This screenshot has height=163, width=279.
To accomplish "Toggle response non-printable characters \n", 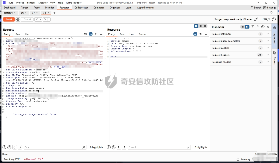I will point(200,34).
